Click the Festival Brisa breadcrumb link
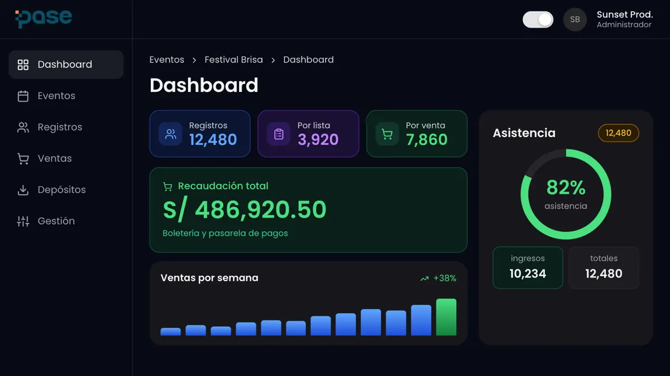Viewport: 670px width, 376px height. [234, 60]
